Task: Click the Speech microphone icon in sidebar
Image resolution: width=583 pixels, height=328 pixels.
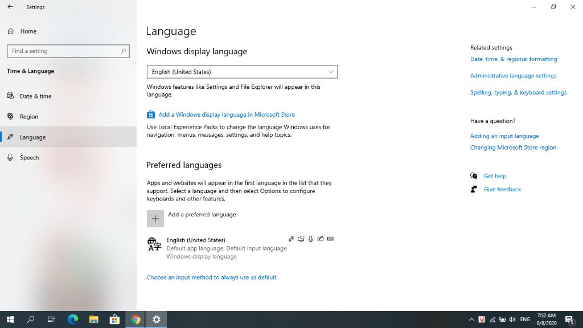Action: [x=10, y=157]
